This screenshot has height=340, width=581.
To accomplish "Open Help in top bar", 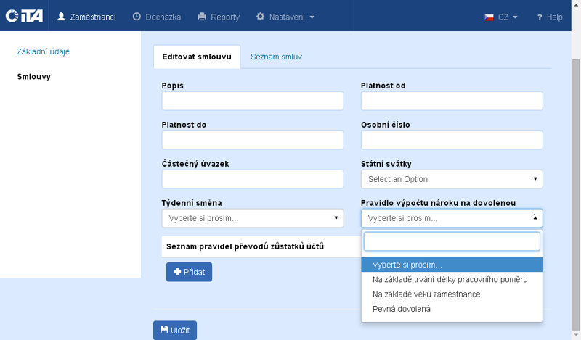I will coord(550,17).
